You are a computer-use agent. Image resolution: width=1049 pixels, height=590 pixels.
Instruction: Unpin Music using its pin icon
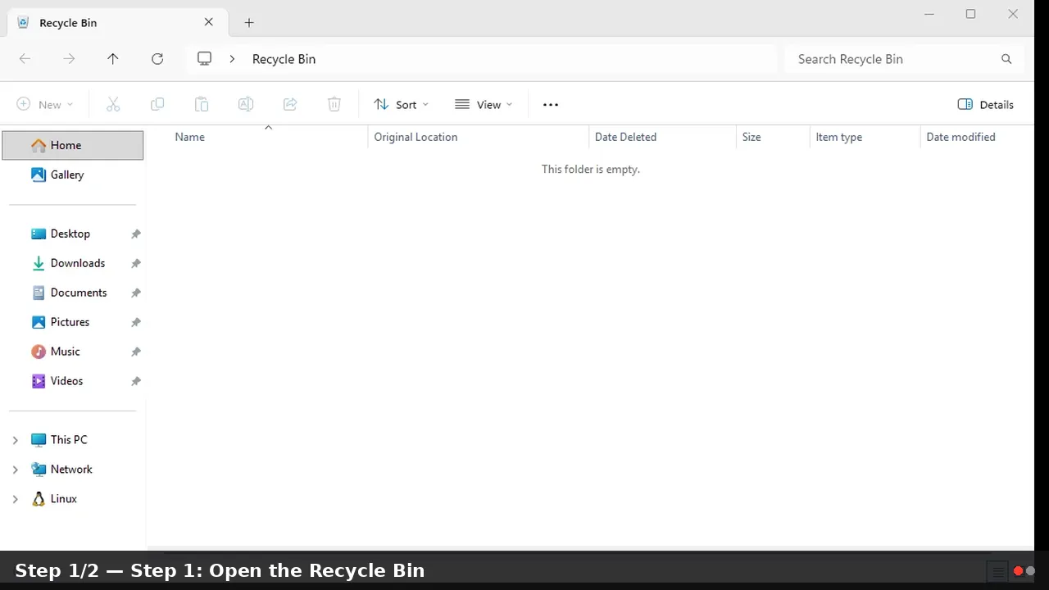pos(136,352)
